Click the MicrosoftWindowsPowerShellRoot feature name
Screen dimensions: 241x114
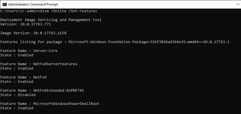click(x=66, y=104)
